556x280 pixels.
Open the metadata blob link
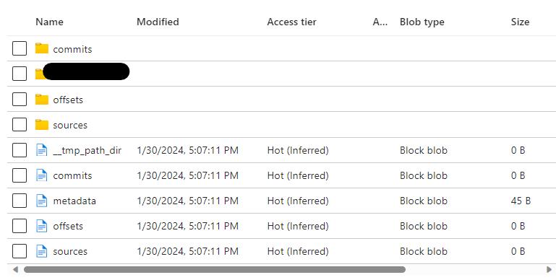[x=74, y=201]
